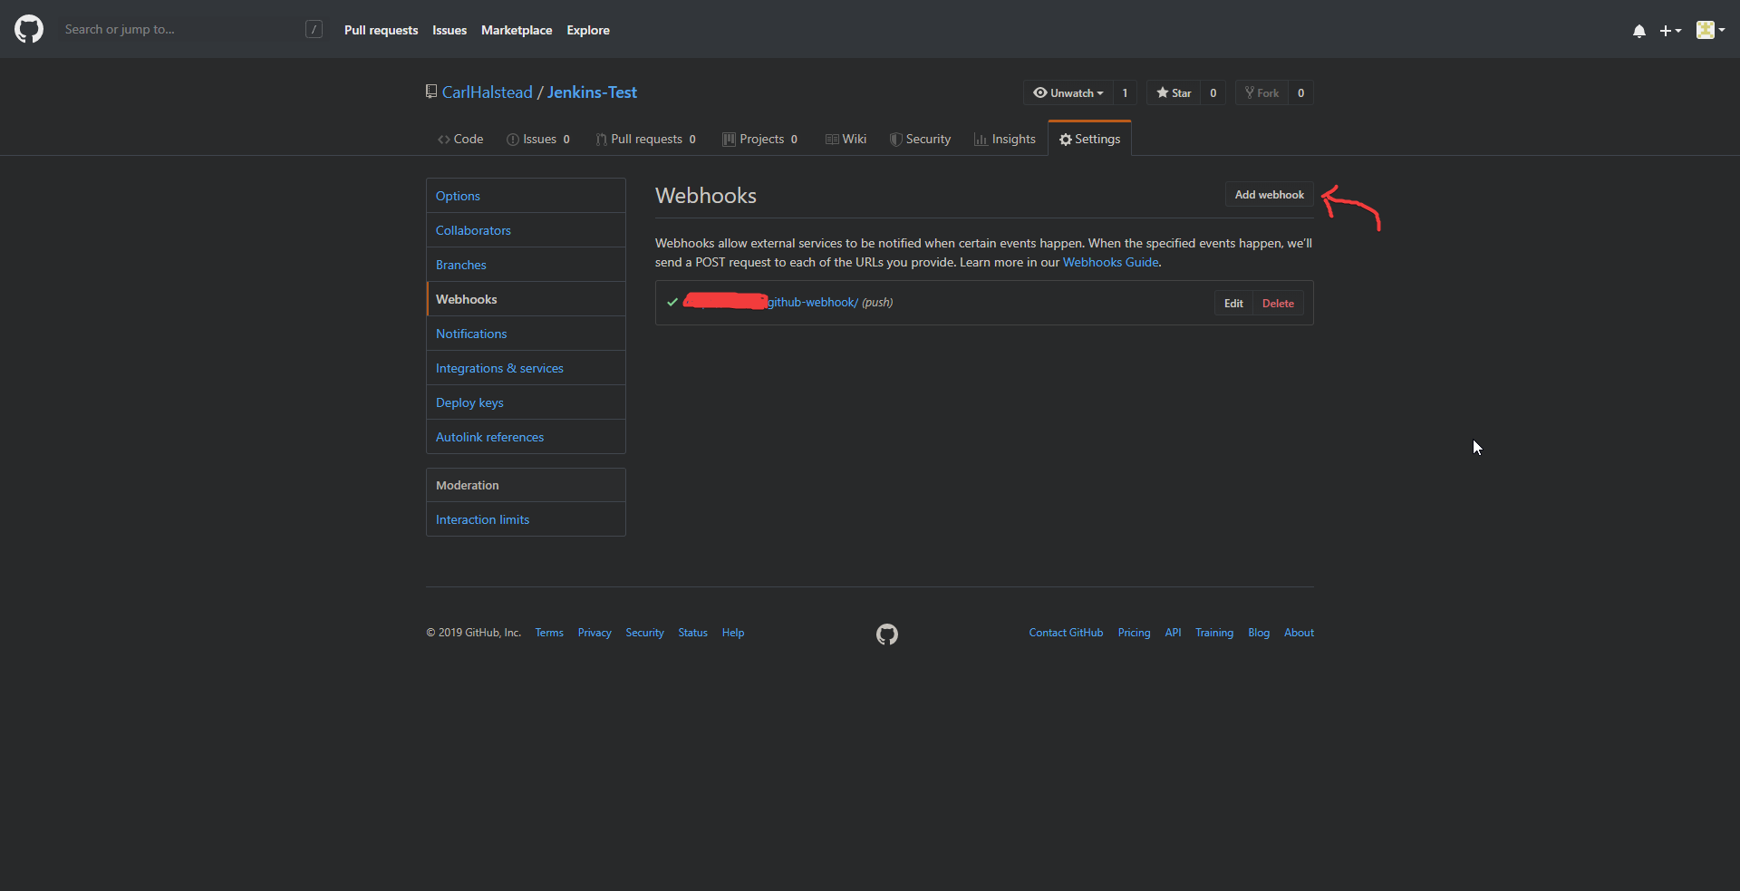The image size is (1740, 891).
Task: Open Integrations & services
Action: 526,368
